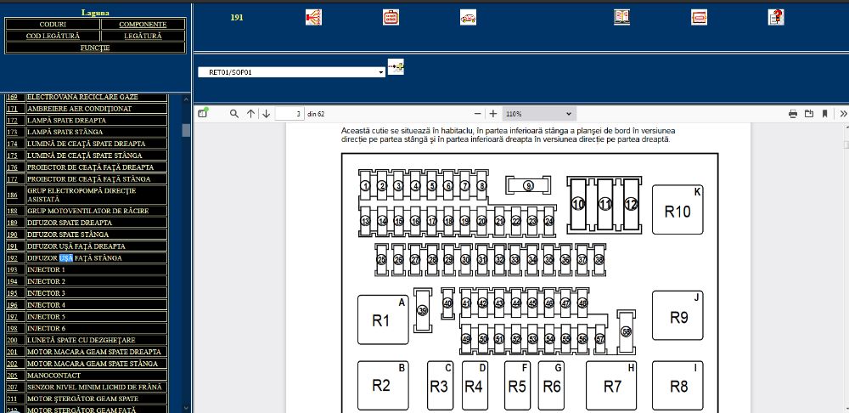The image size is (849, 413).
Task: Click relay R9 in the fuse diagram
Action: pos(678,315)
